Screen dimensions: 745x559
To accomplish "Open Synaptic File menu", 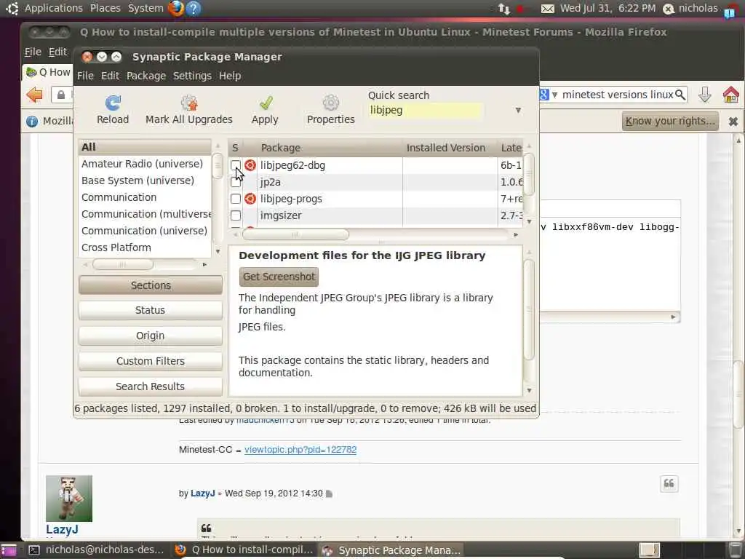I will click(86, 76).
